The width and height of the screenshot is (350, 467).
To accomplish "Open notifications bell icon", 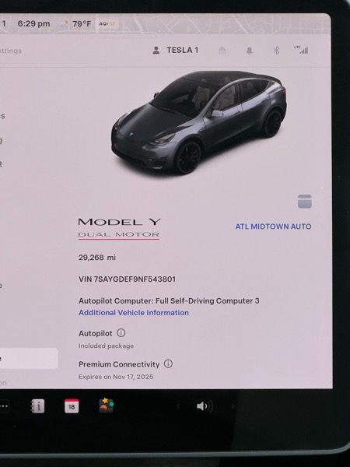I will coord(249,51).
